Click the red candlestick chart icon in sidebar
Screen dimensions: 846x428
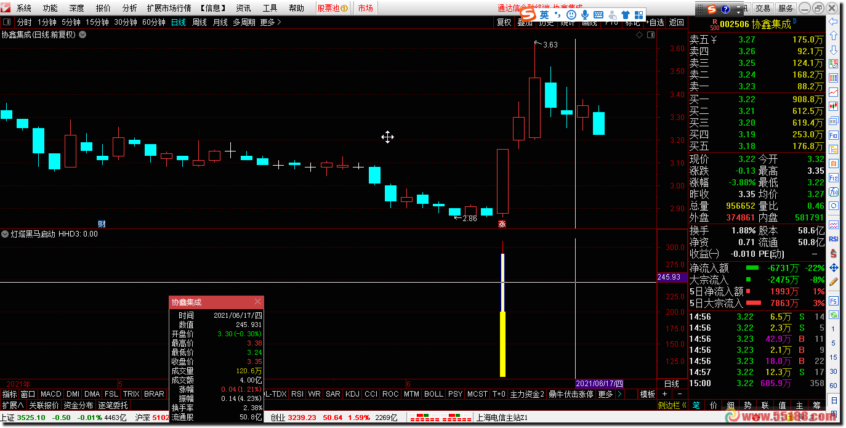point(834,107)
